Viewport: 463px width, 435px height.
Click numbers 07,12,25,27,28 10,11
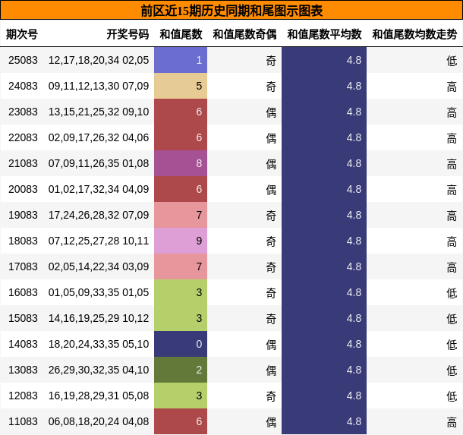point(99,241)
